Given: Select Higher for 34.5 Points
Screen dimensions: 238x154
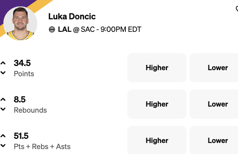Looking at the screenshot, I should point(157,68).
